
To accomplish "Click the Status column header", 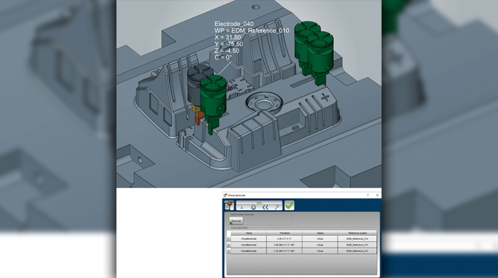I will 319,233.
